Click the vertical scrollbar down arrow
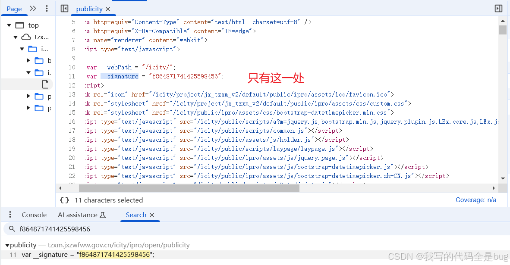The image size is (510, 265). coord(503,178)
